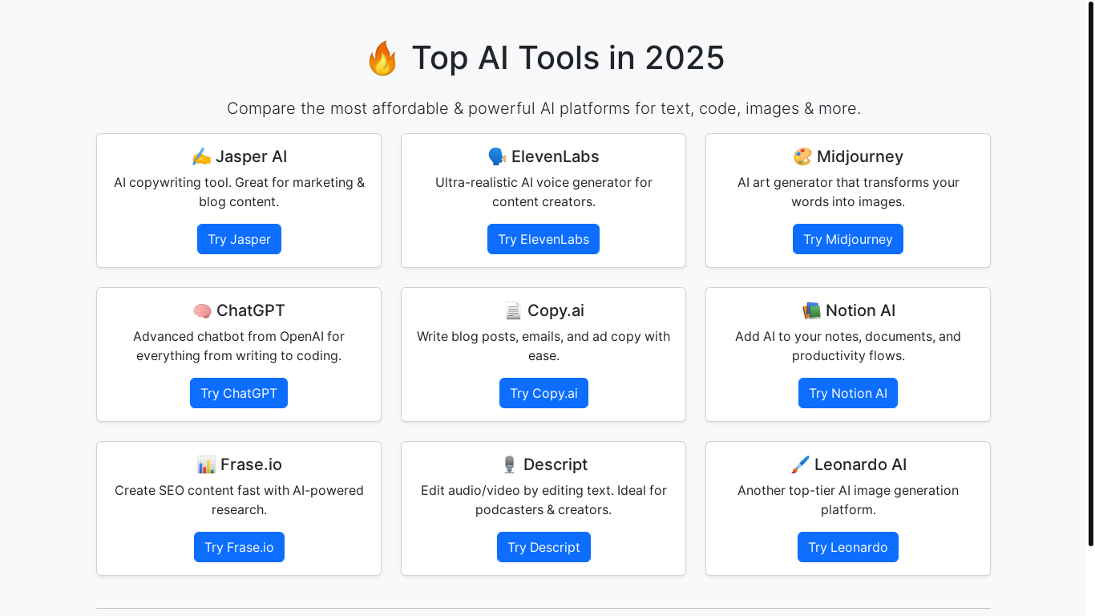Click the brain icon beside ChatGPT
Screen dimensions: 1095x616
coord(202,311)
